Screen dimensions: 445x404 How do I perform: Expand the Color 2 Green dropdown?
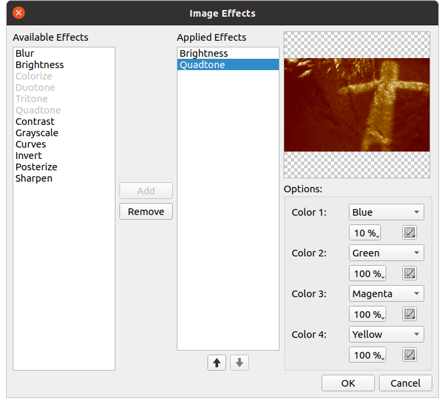pos(386,253)
